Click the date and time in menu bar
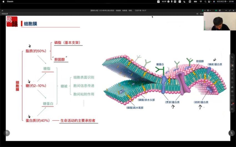 [225, 1]
